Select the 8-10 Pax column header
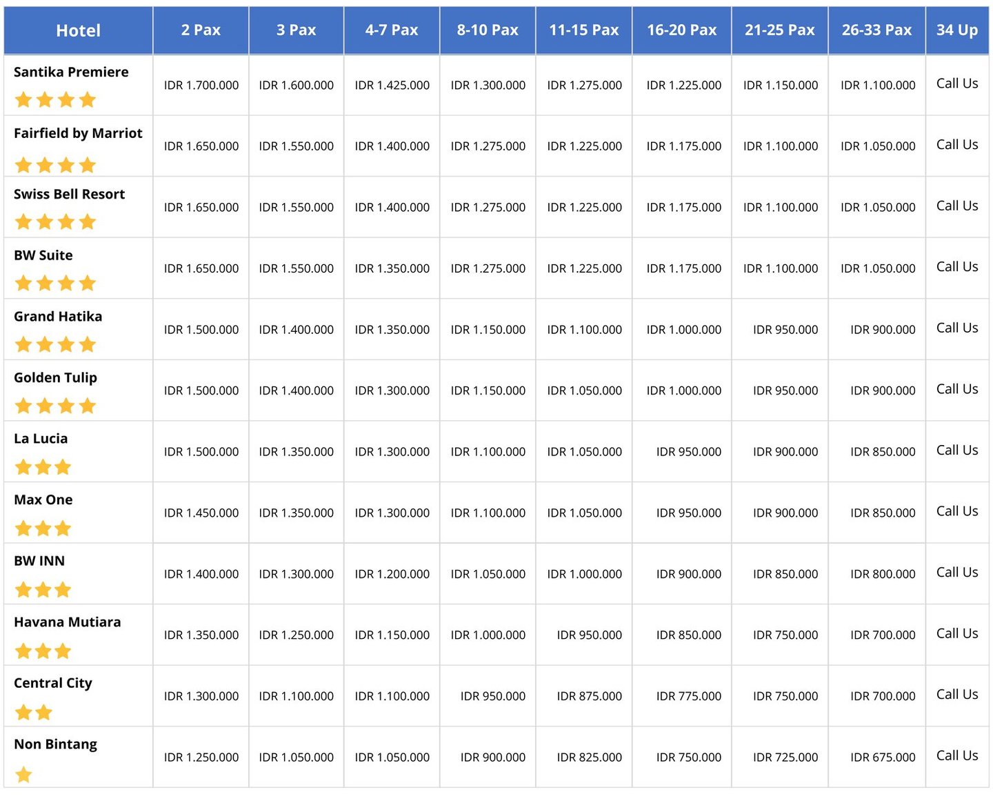Screen dimensions: 993x799 pyautogui.click(x=488, y=30)
